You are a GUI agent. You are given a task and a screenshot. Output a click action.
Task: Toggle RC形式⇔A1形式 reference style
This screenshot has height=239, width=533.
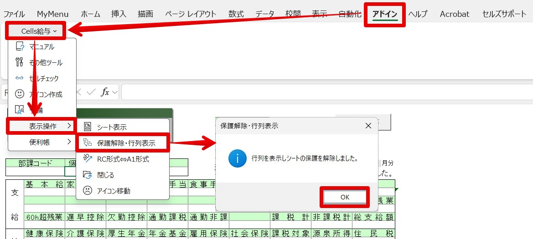click(x=123, y=159)
